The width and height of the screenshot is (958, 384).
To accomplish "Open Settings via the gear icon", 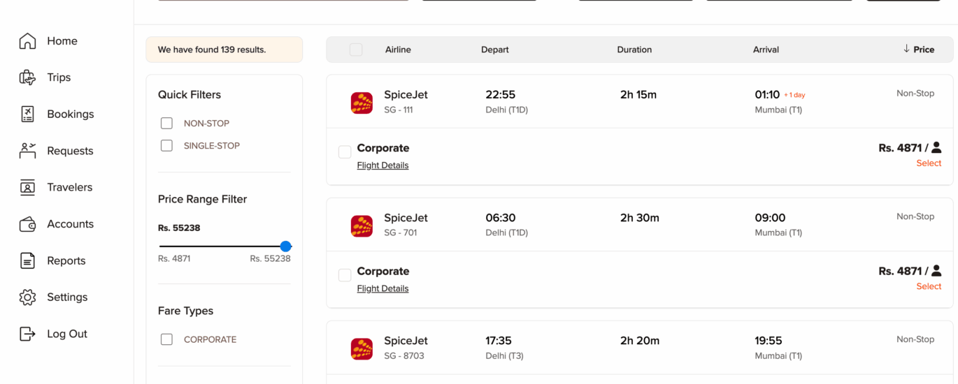I will 27,297.
